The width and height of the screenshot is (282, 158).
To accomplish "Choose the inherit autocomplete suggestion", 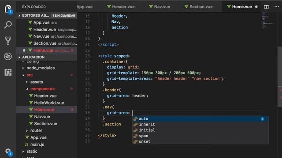I will point(200,125).
